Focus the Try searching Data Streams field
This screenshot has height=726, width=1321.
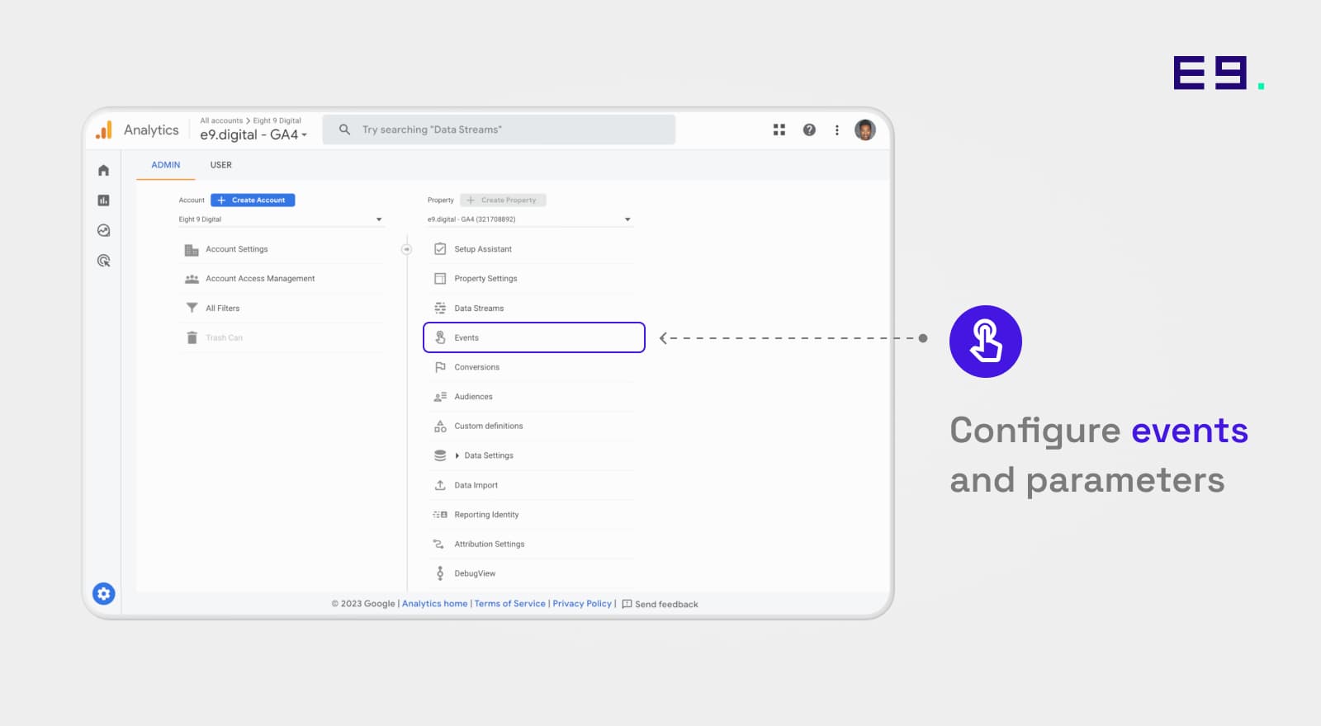click(x=499, y=130)
